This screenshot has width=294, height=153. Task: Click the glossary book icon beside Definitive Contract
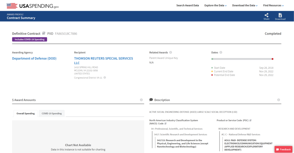pos(44,33)
